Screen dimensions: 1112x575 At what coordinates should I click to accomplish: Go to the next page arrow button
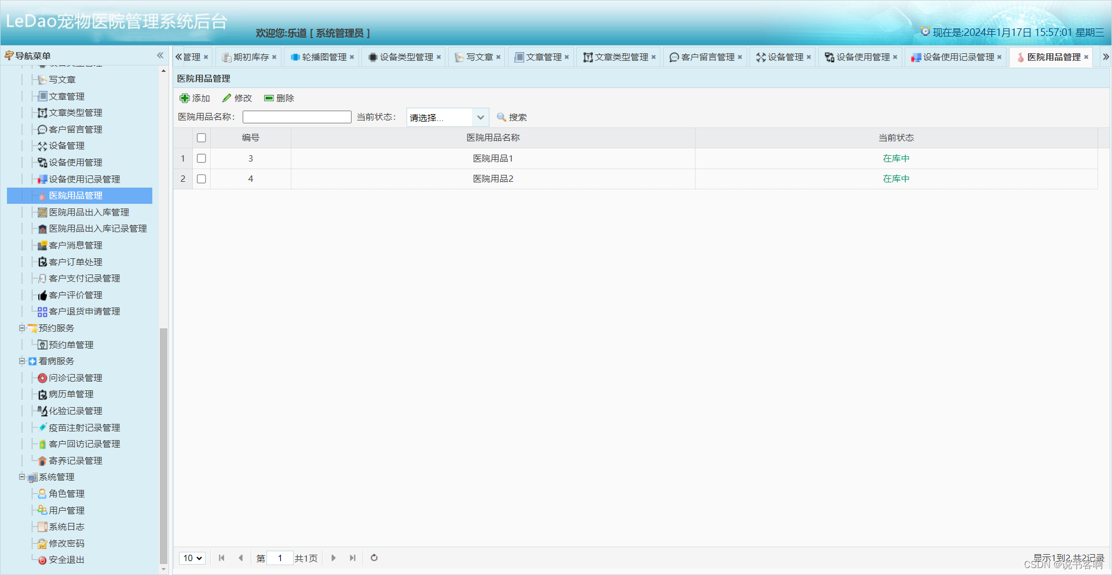(x=333, y=558)
